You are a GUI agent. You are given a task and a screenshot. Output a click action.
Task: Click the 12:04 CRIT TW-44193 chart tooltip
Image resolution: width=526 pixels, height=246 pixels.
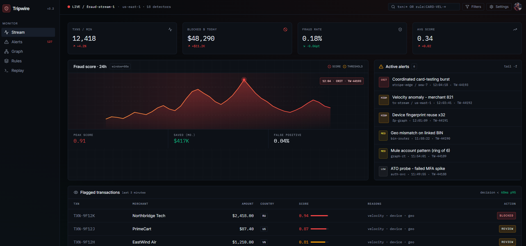click(x=342, y=81)
